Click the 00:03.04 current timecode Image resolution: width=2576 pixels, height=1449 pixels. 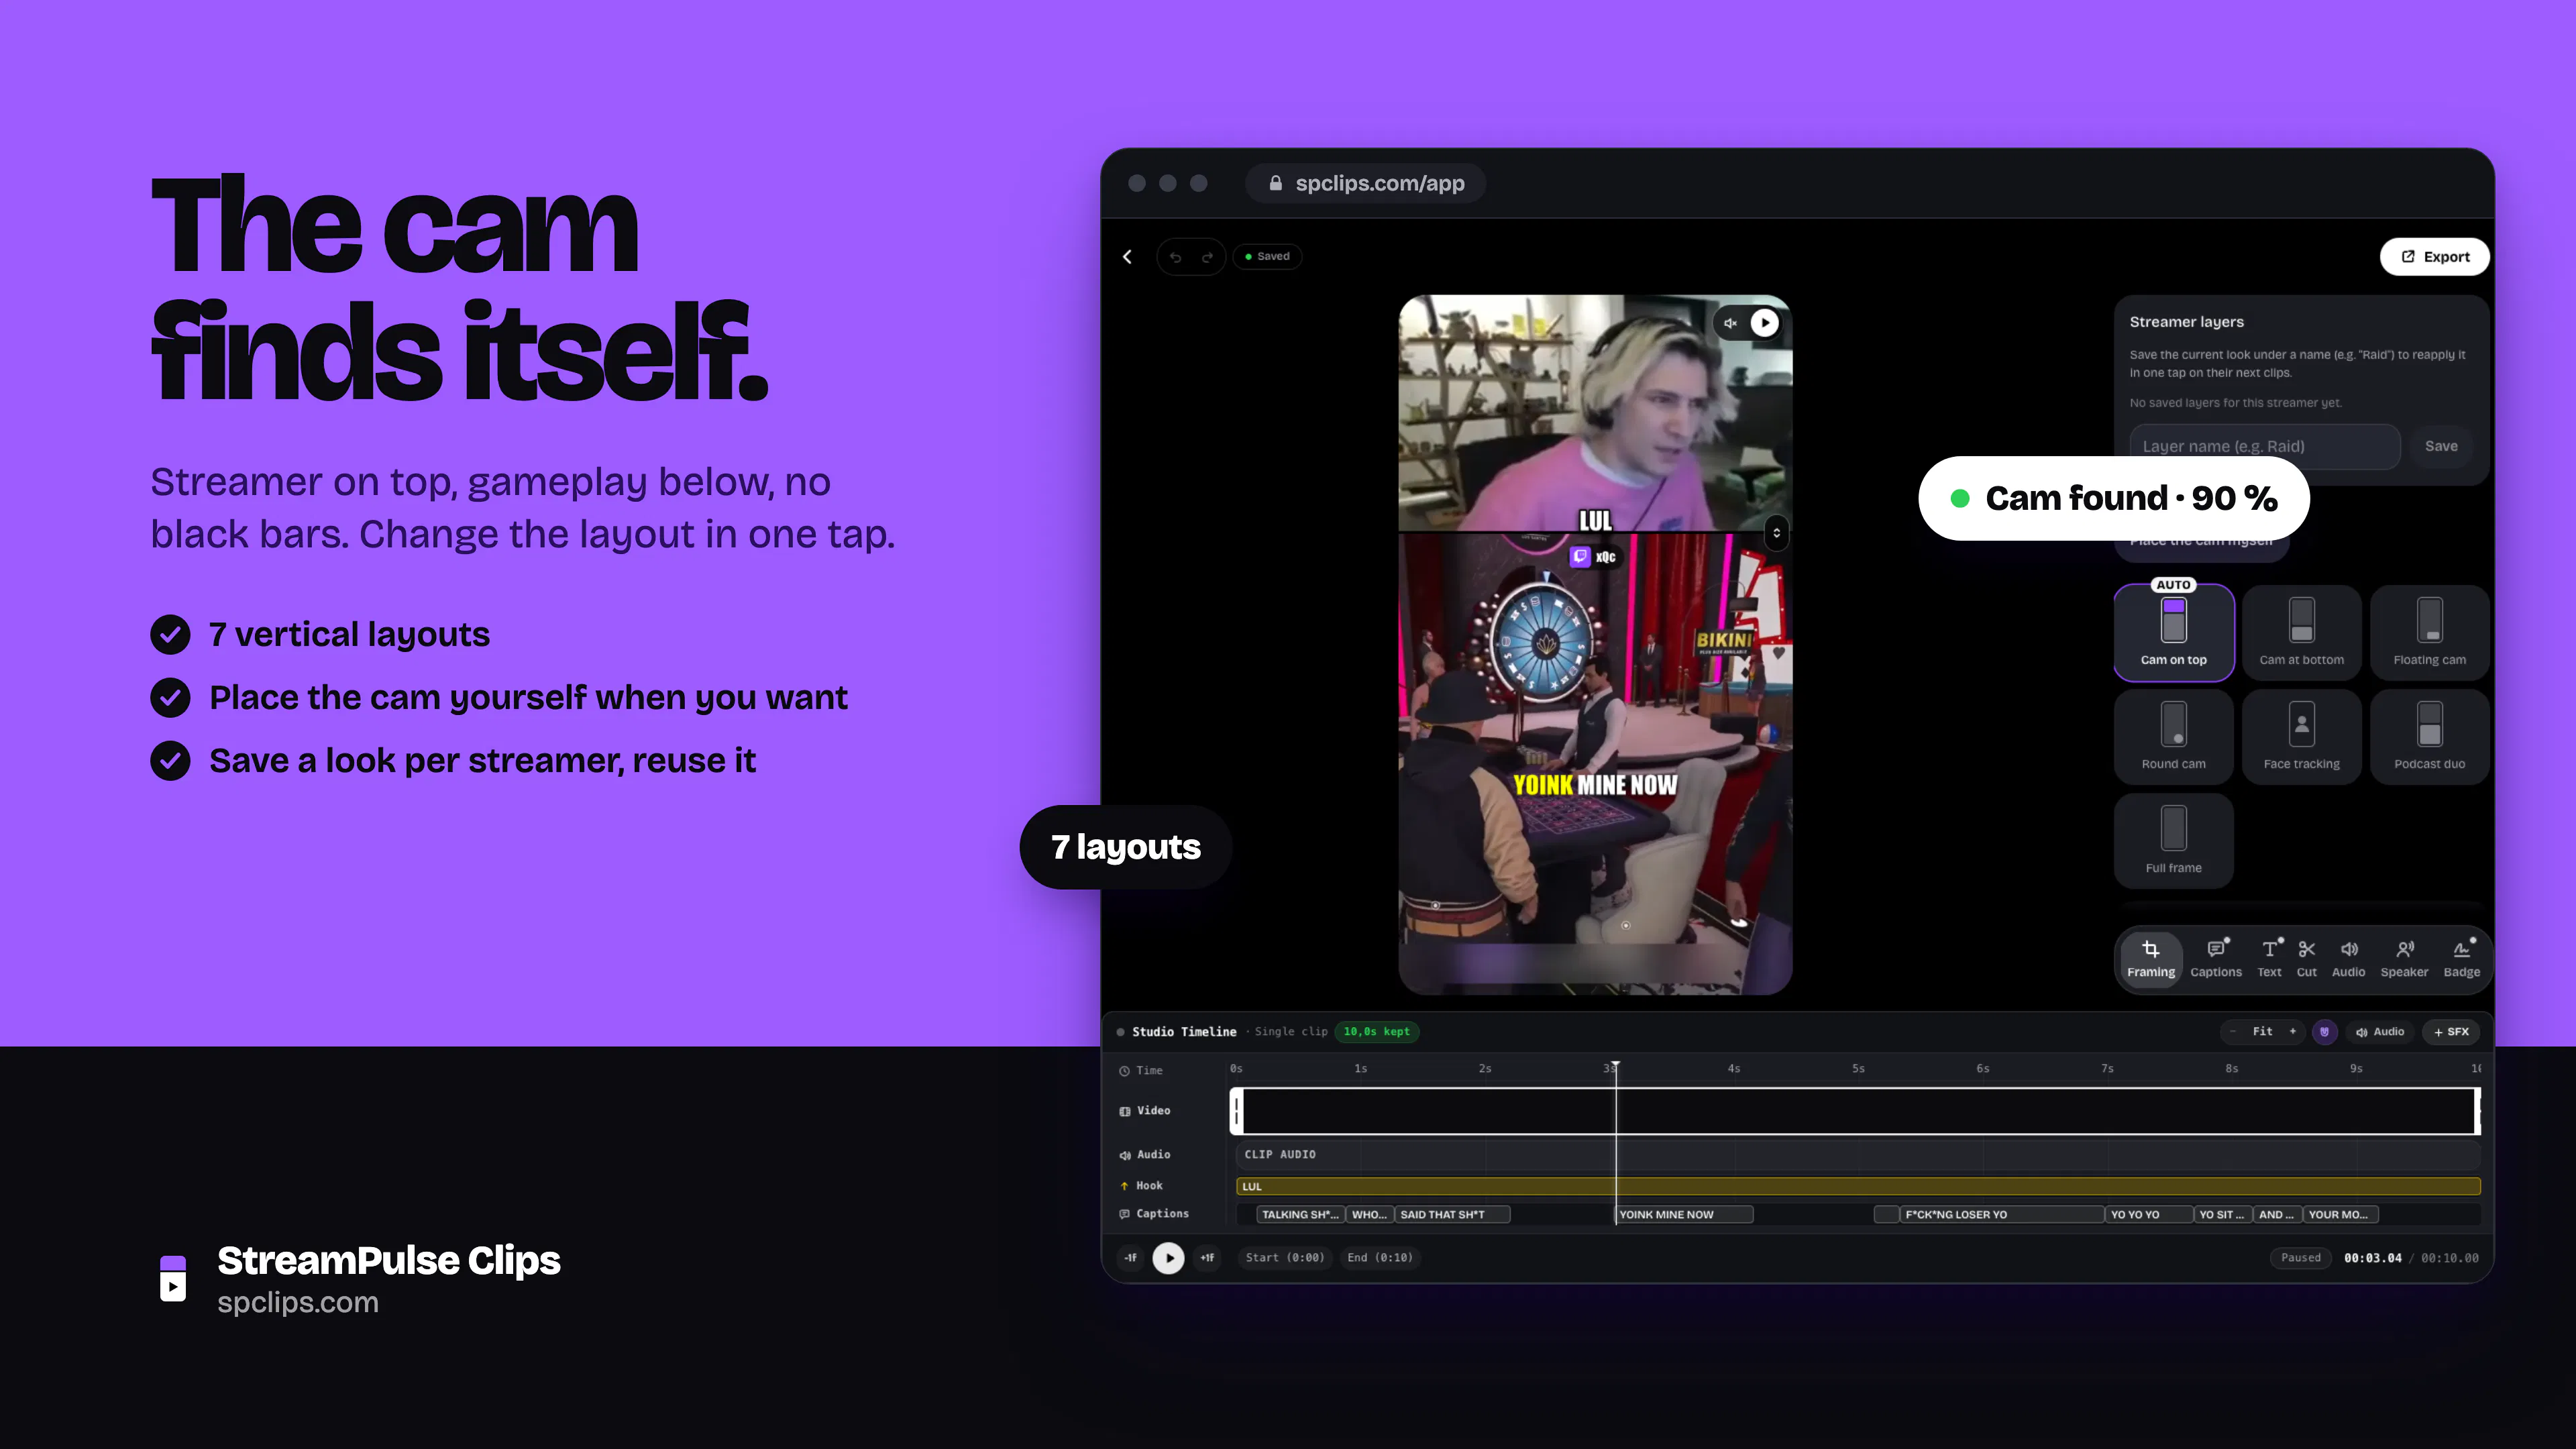coord(2373,1258)
